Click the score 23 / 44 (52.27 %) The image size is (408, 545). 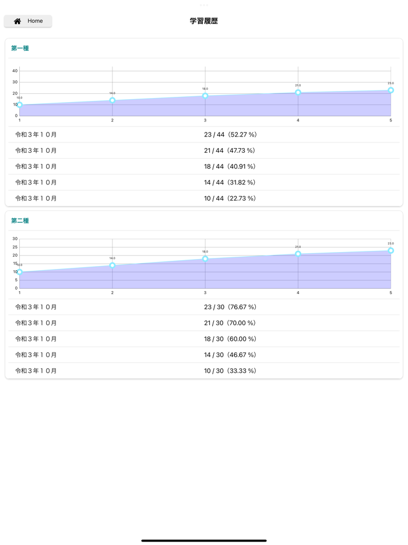230,135
